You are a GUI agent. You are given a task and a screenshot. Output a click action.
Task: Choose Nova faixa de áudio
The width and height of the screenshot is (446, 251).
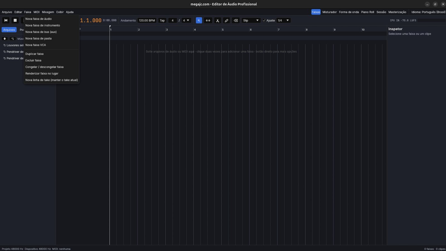pyautogui.click(x=52, y=19)
